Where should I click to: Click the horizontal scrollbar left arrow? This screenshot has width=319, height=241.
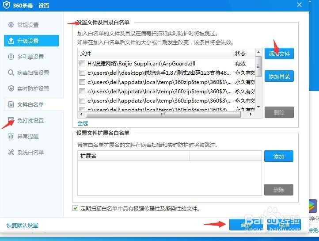coord(82,114)
